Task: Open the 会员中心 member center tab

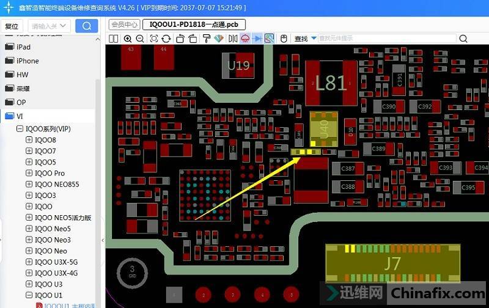Action: 123,24
